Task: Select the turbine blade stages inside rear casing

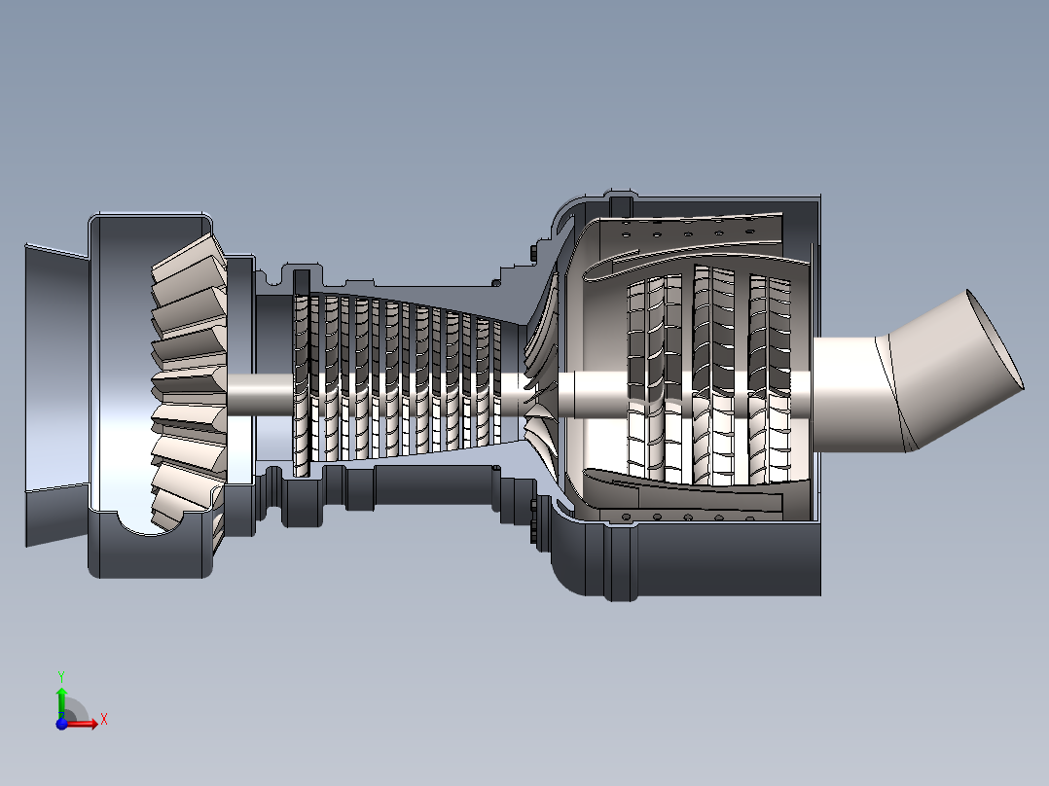Action: (x=709, y=375)
